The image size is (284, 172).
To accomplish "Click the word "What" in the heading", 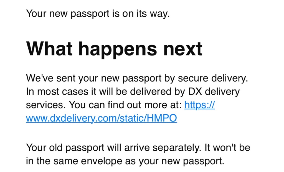I will click(49, 49).
